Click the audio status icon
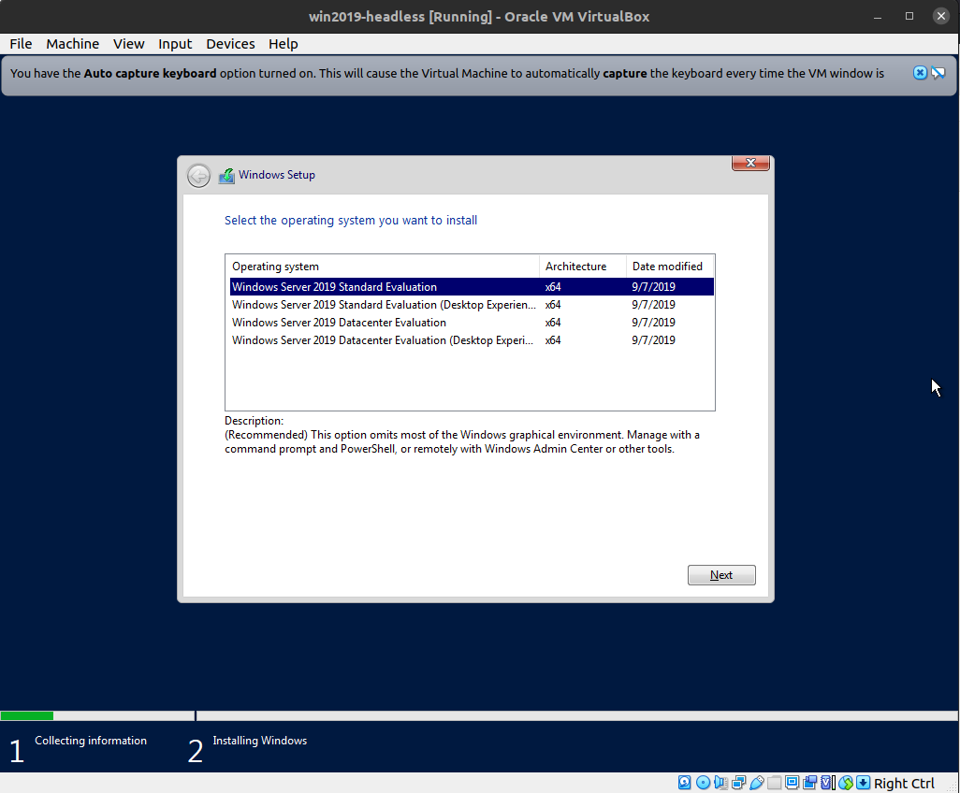 click(x=720, y=783)
